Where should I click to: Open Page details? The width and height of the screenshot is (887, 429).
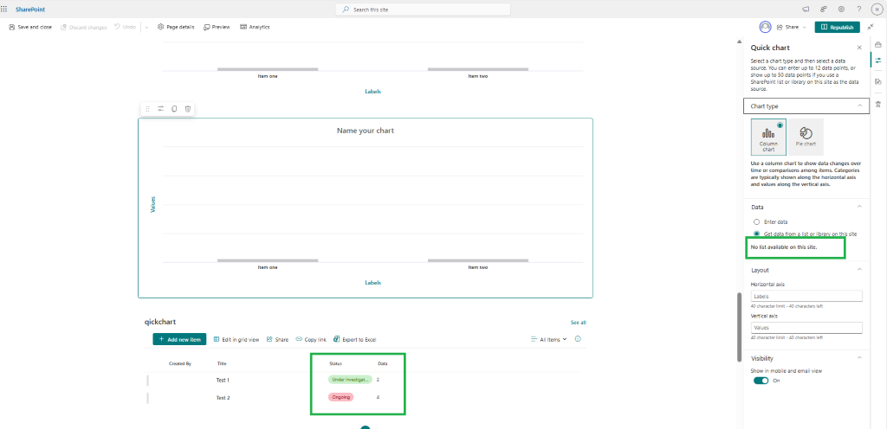pos(176,27)
